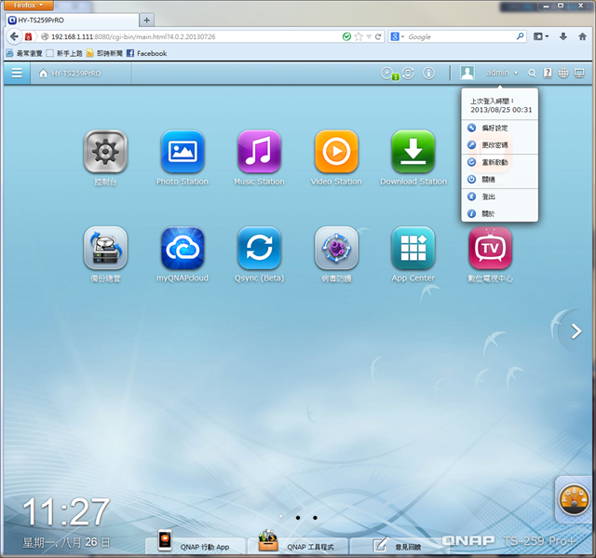Launch Music Station
The width and height of the screenshot is (596, 558).
pos(259,151)
